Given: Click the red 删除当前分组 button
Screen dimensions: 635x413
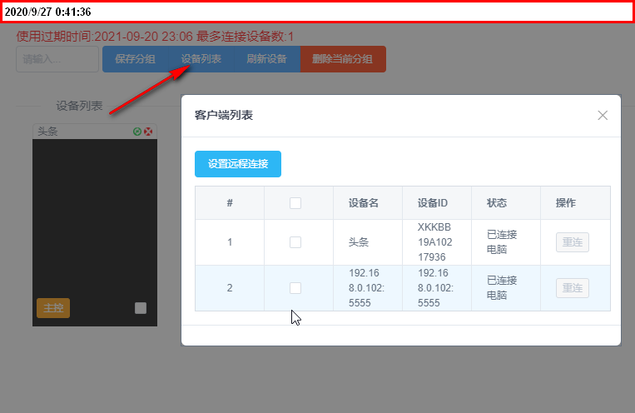Looking at the screenshot, I should coord(343,59).
